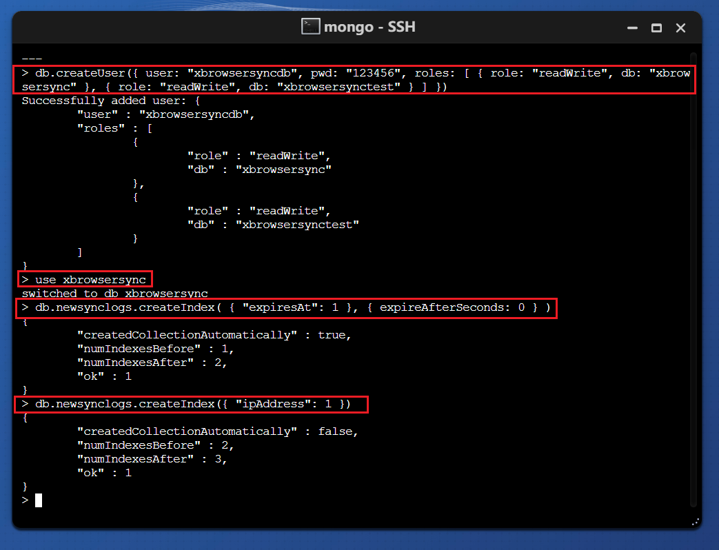The image size is (719, 550).
Task: Click '"createdCollectionAutomatically" : true,' line
Action: 214,335
